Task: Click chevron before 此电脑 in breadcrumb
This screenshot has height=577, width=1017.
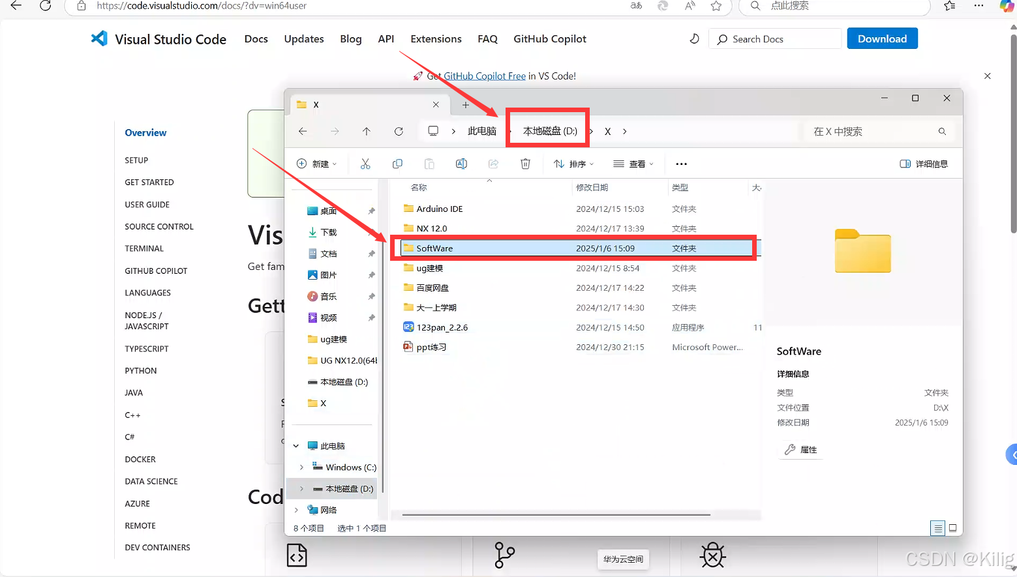Action: 454,131
